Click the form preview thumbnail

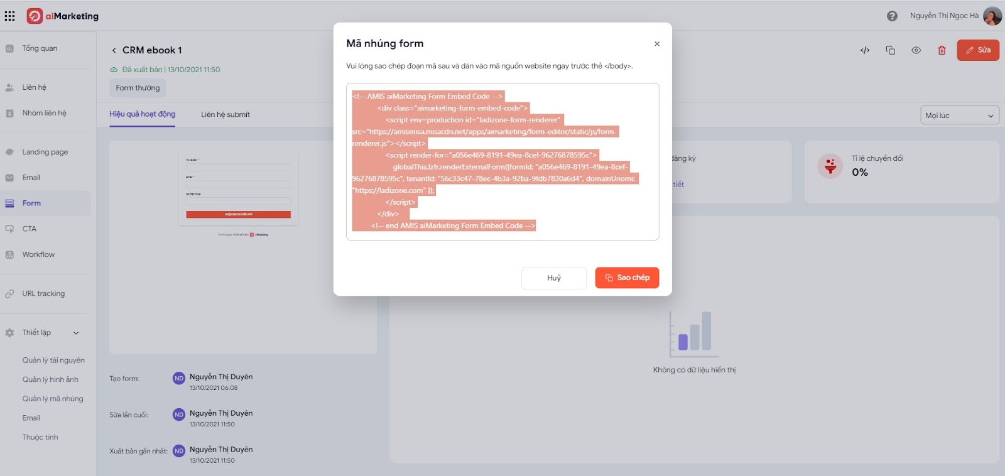pyautogui.click(x=239, y=190)
